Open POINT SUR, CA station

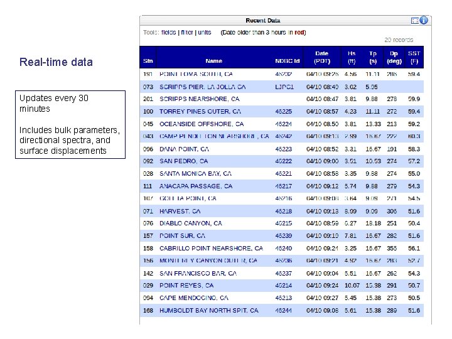point(182,235)
